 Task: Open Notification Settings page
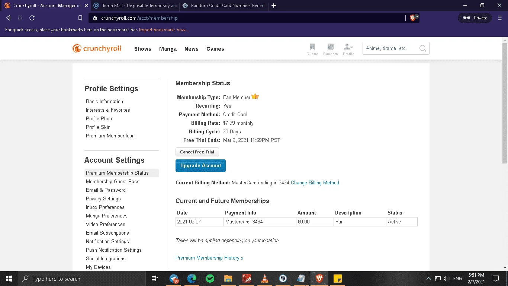[x=107, y=241]
